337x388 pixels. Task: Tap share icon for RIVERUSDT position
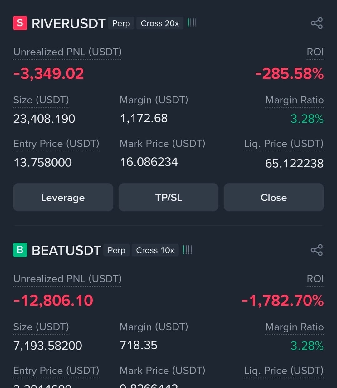(317, 23)
